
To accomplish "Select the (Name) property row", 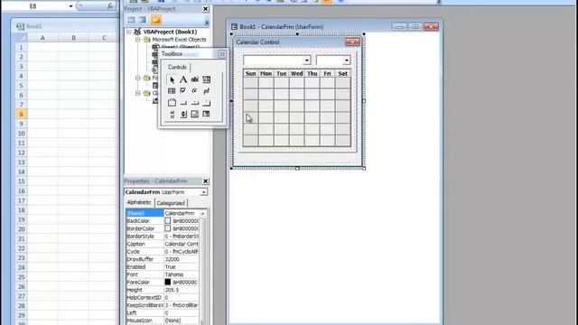I will click(163, 213).
